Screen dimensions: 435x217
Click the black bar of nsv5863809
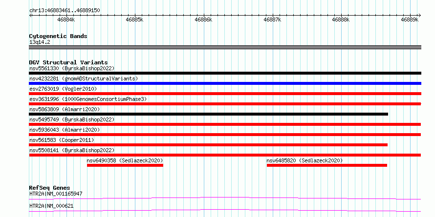[x=209, y=114]
